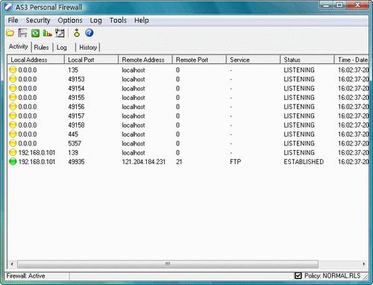Click the FTP service cell
373x285 pixels.
click(x=236, y=162)
